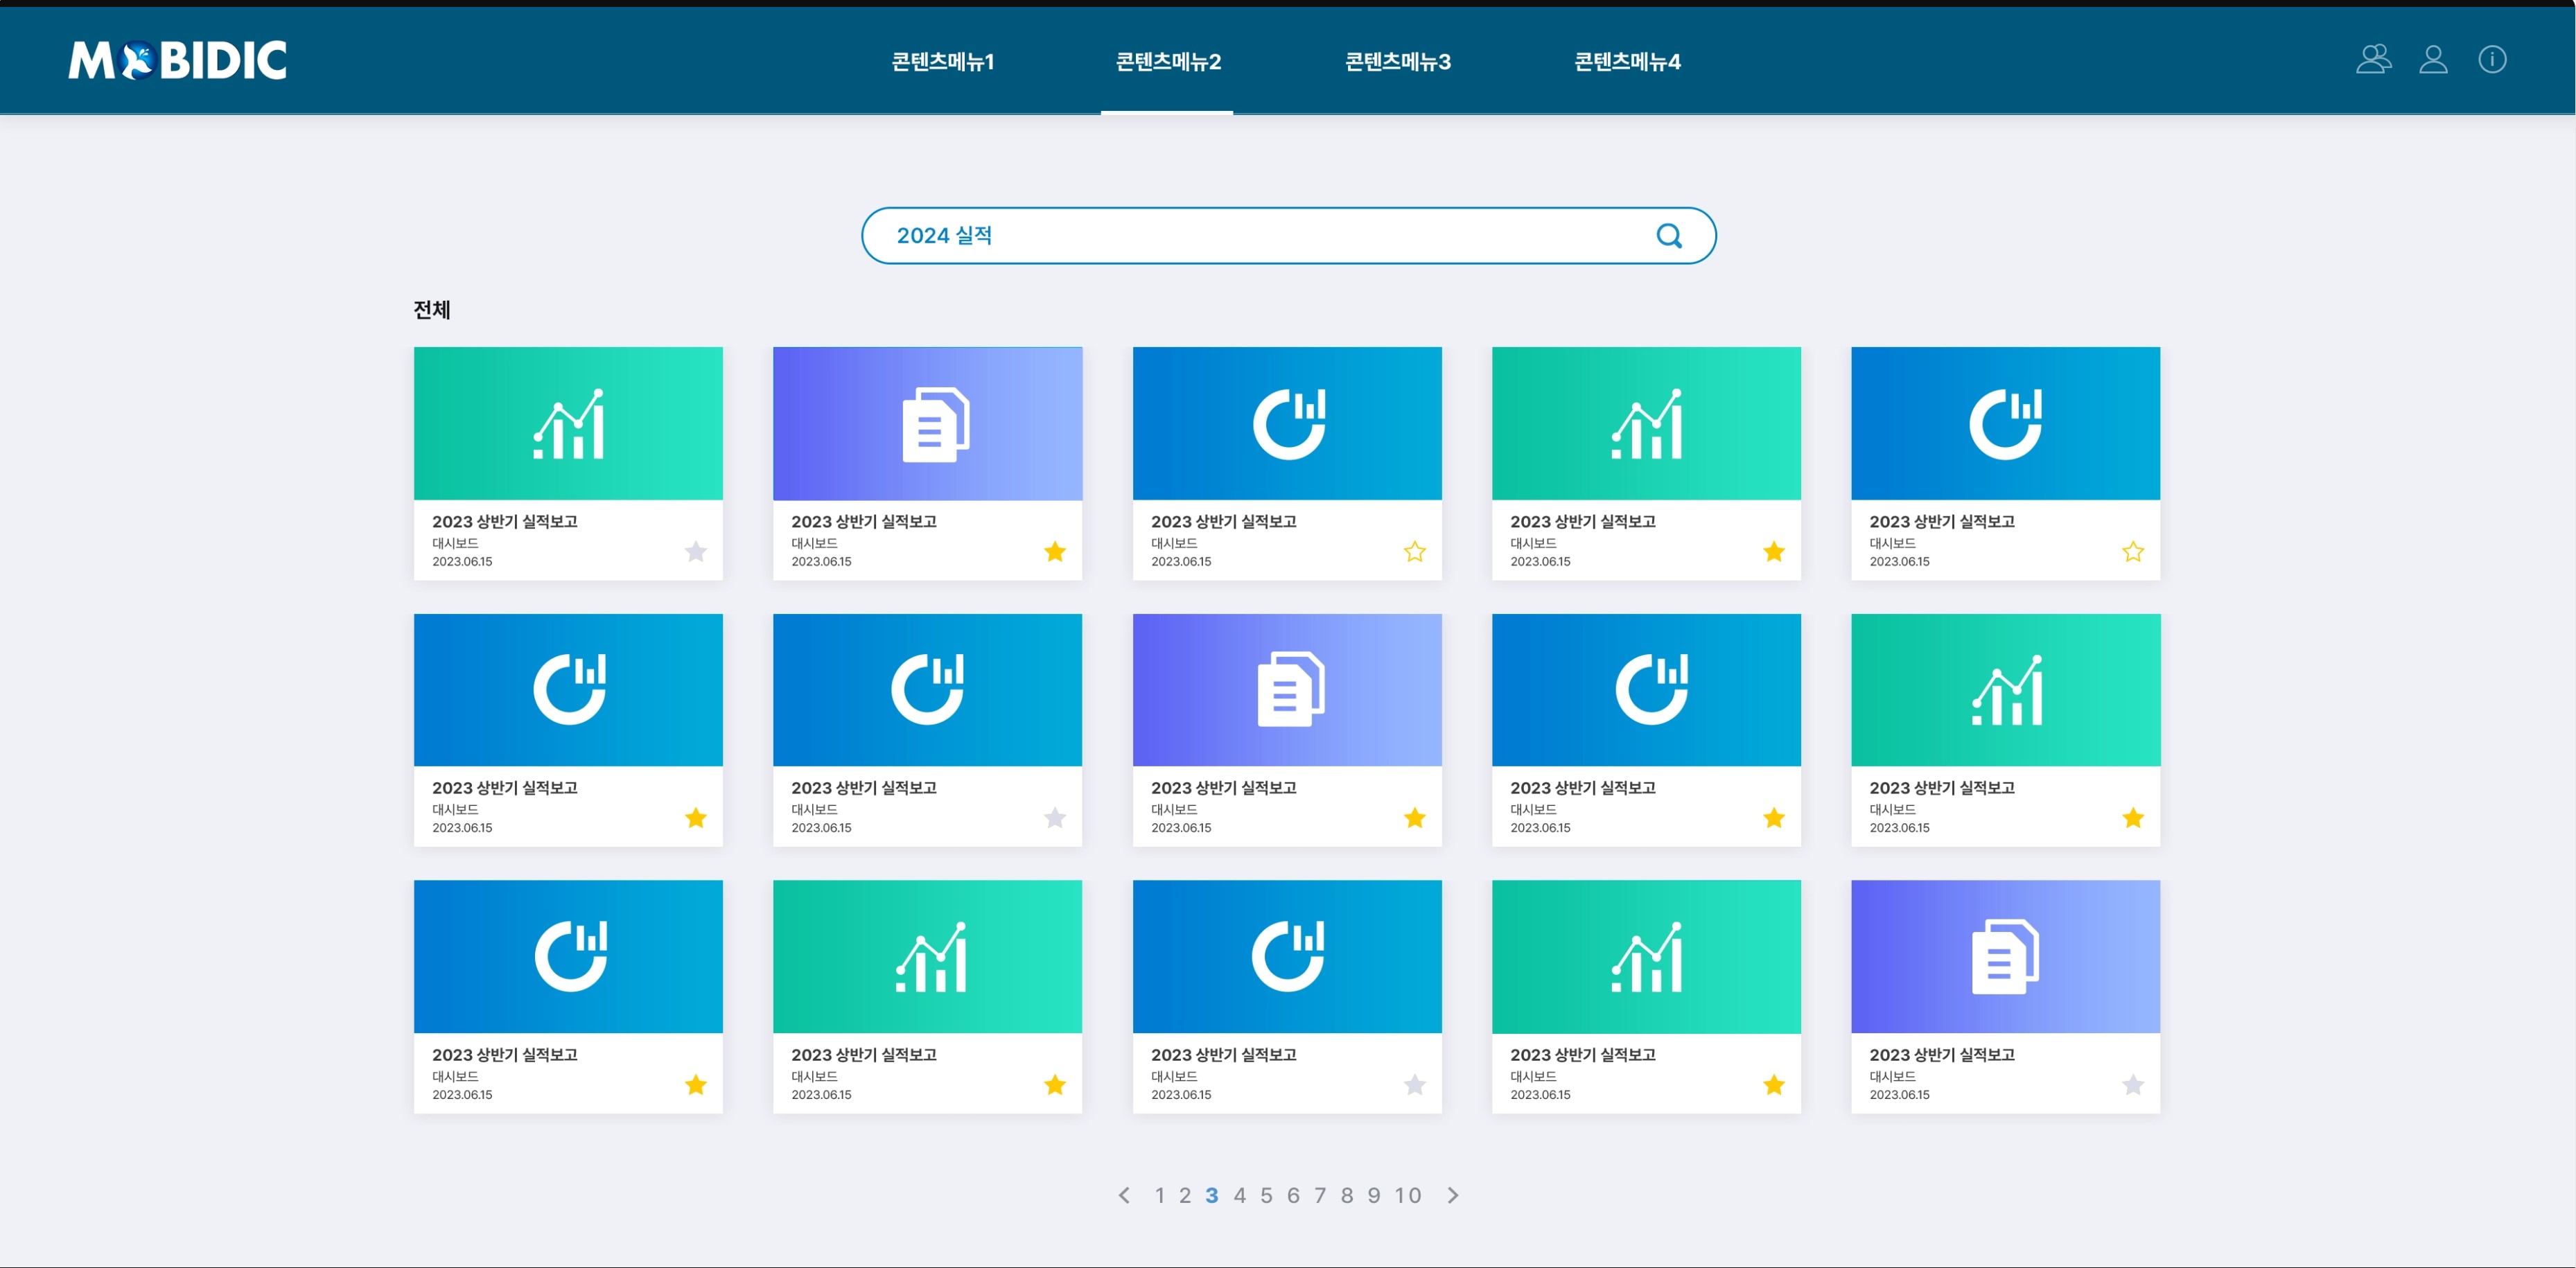This screenshot has height=1268, width=2576.
Task: Open the donut chart card in top-right corner
Action: tap(2005, 424)
